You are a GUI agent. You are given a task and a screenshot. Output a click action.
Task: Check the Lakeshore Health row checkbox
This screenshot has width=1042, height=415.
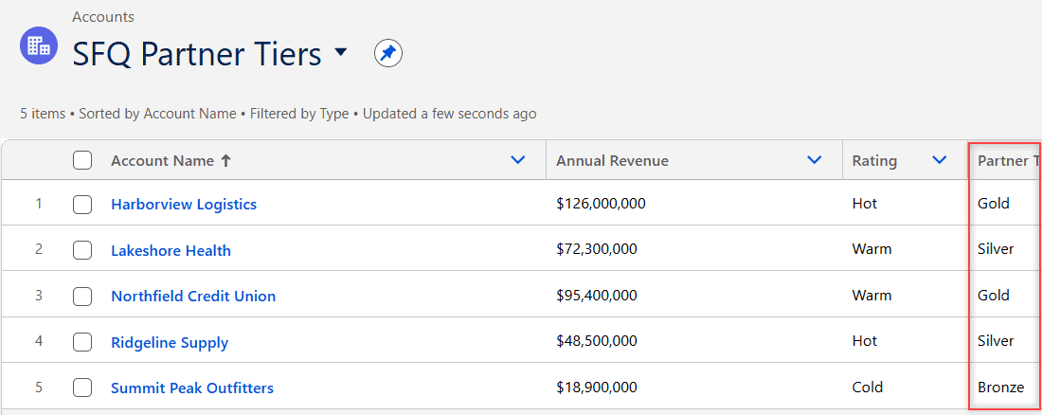pos(82,251)
